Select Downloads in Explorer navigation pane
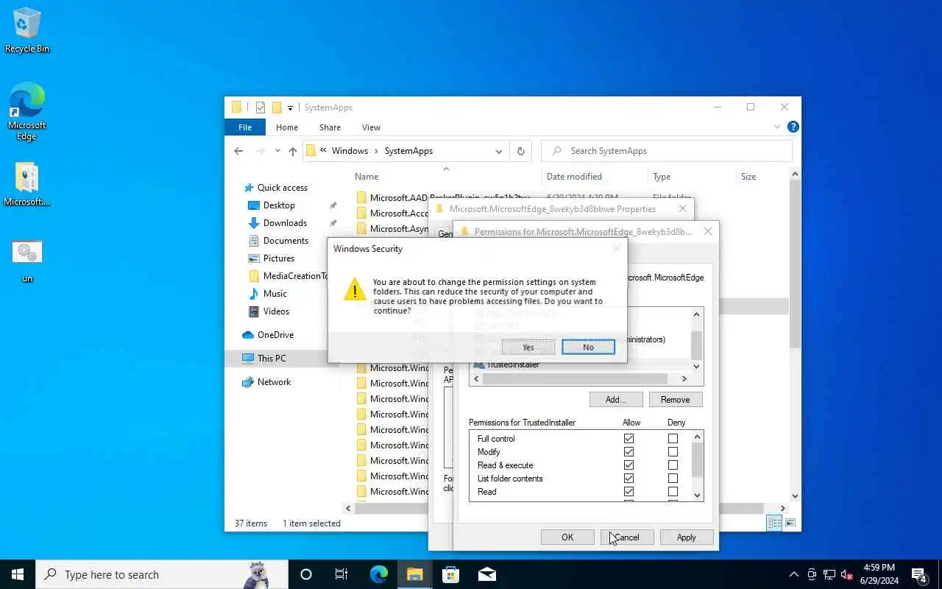 point(285,223)
